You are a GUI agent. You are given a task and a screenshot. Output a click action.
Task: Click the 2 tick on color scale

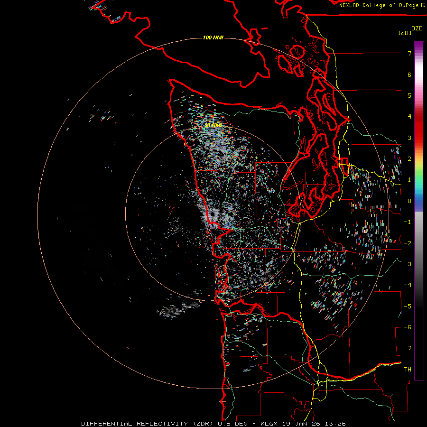pyautogui.click(x=409, y=159)
